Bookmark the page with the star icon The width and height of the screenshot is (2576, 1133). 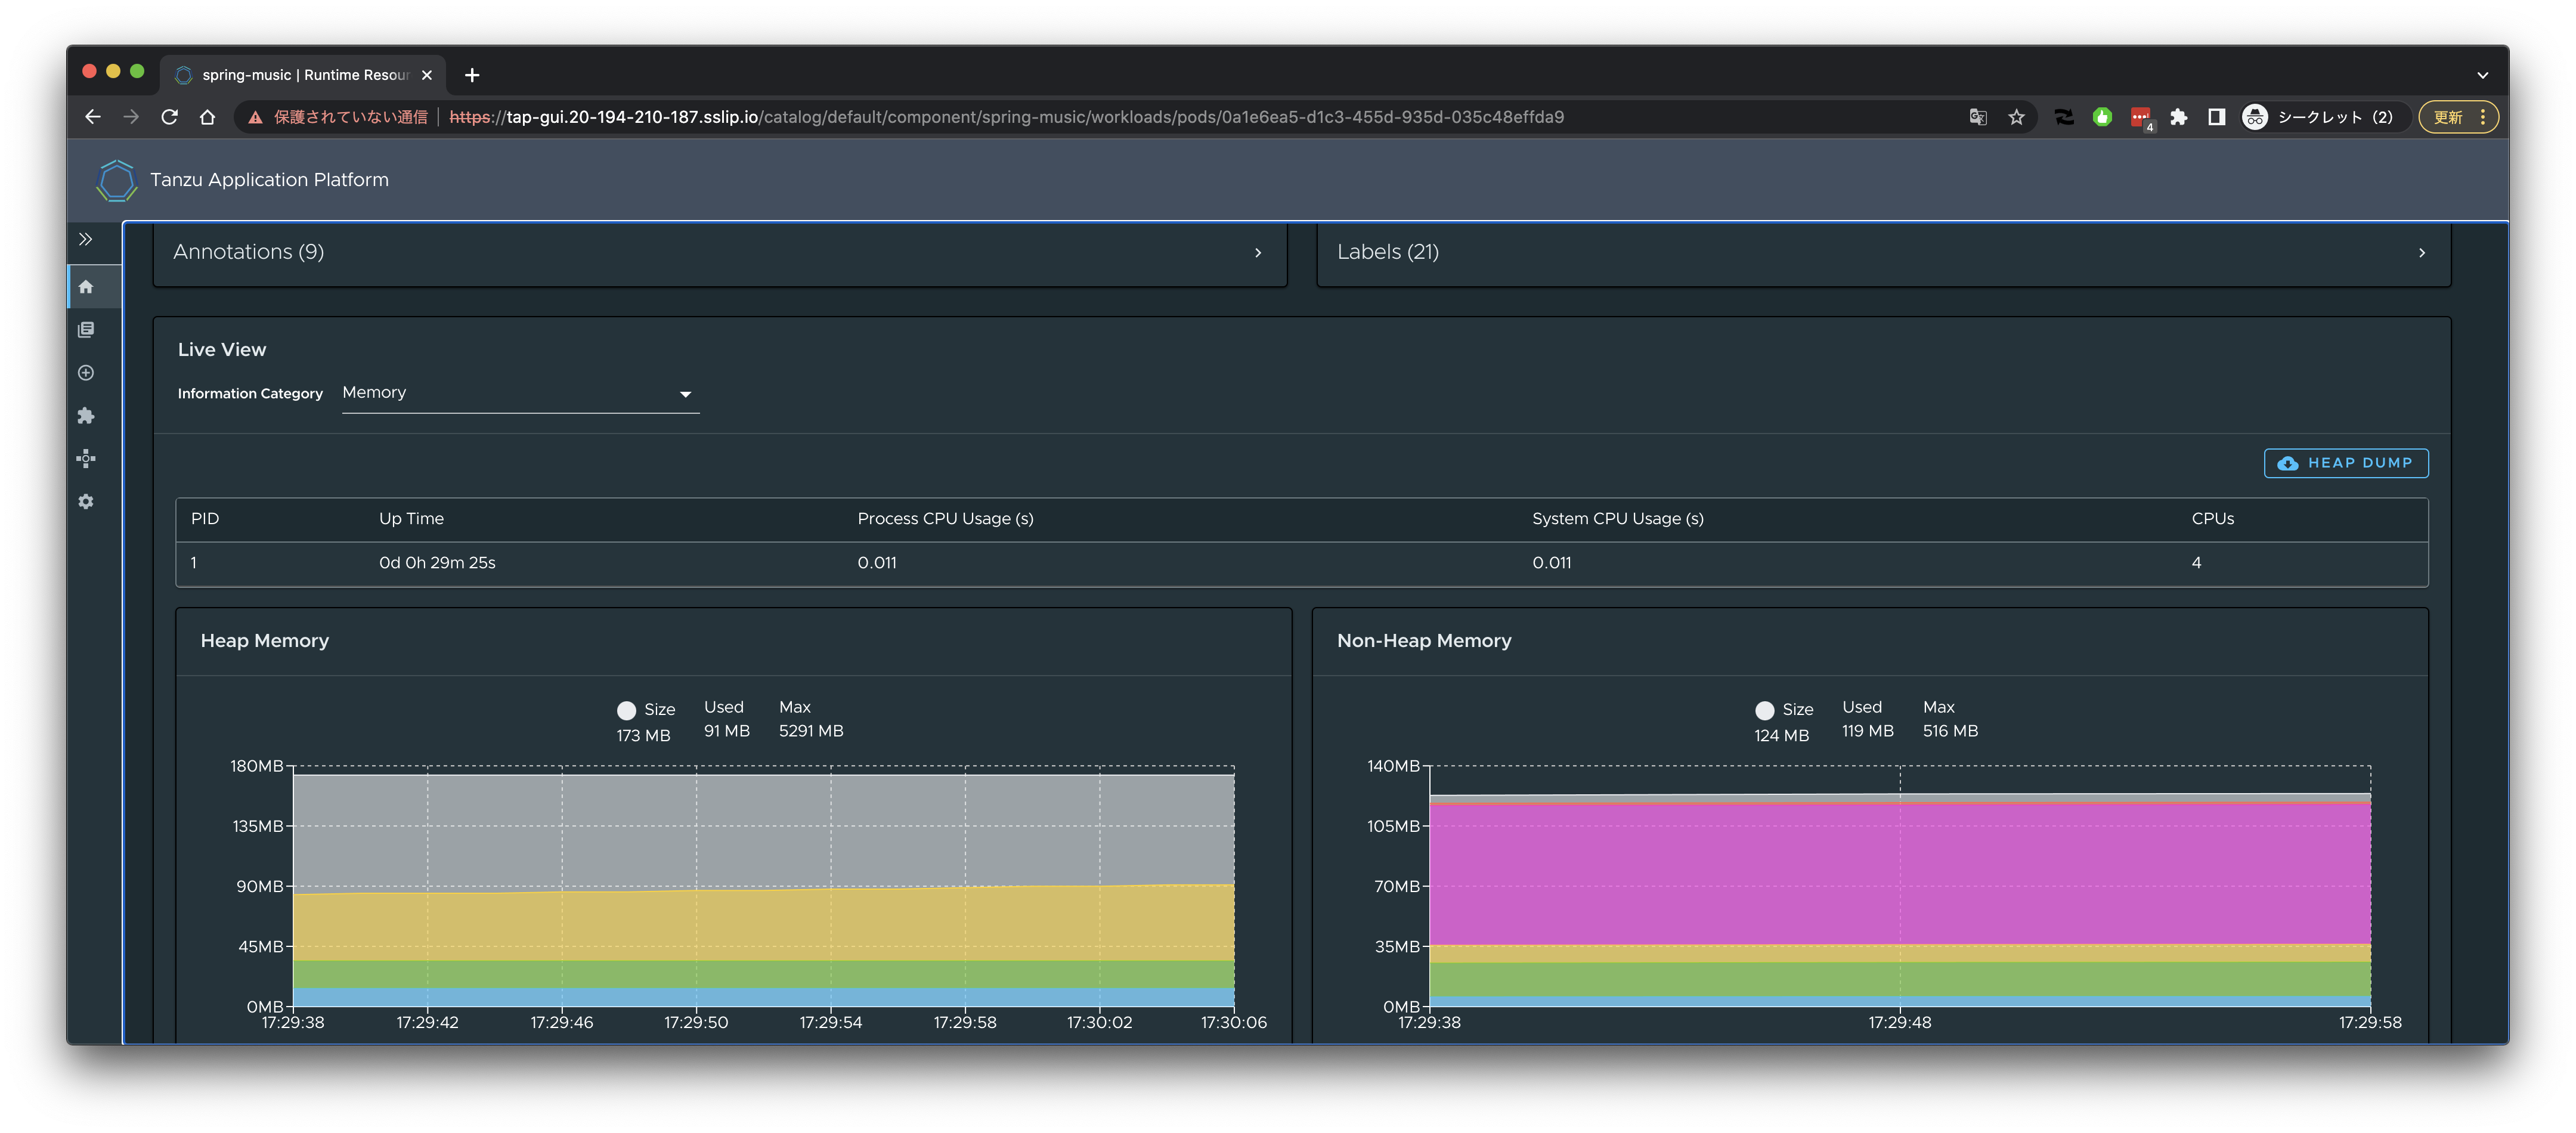coord(2016,117)
